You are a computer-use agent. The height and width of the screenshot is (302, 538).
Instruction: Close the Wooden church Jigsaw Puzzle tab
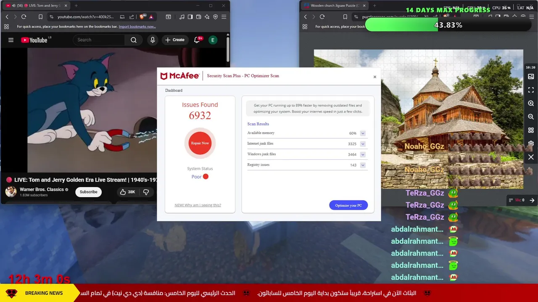[x=363, y=5]
